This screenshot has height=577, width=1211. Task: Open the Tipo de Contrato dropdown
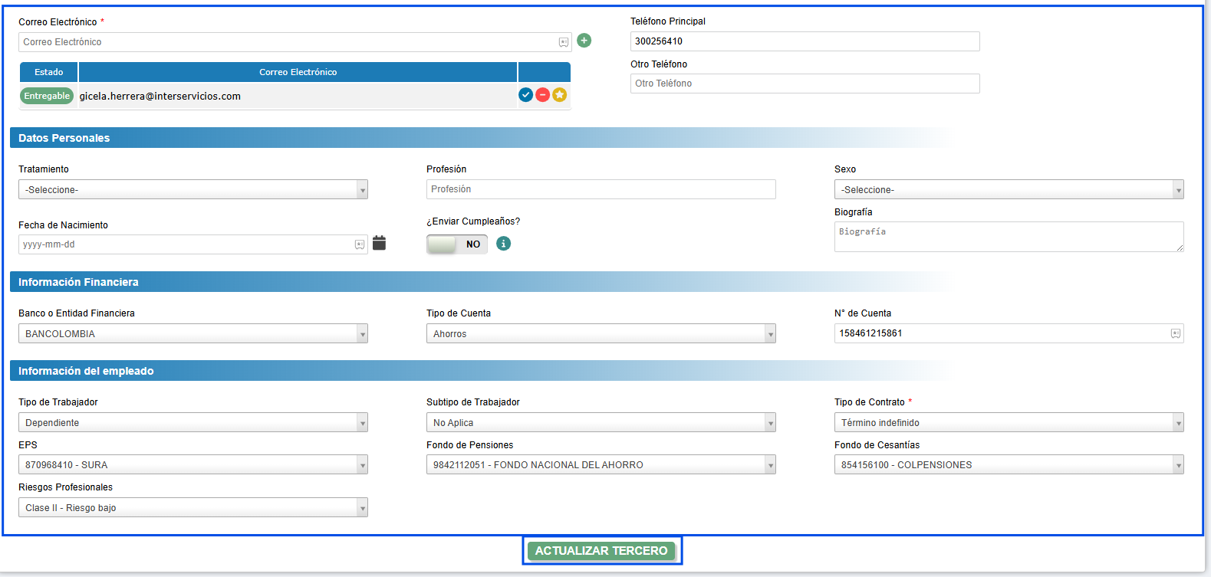click(x=1009, y=422)
